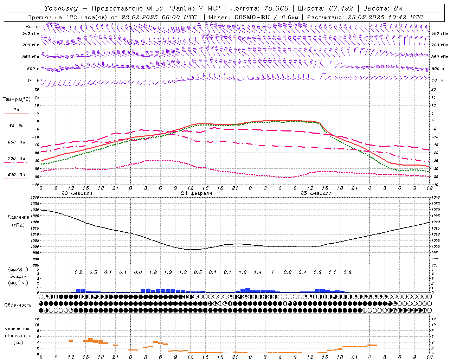Click the precipitation value "1.4"
The width and height of the screenshot is (450, 360).
click(x=258, y=272)
